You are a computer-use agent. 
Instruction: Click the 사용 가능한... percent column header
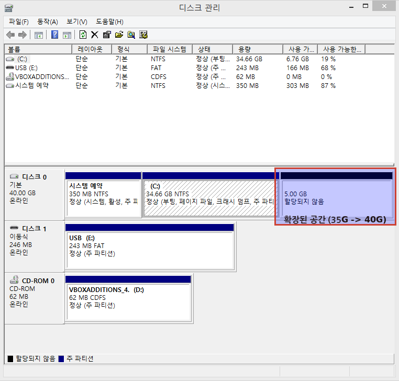[341, 49]
